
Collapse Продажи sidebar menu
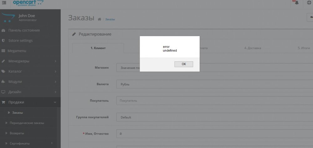[x=30, y=102]
